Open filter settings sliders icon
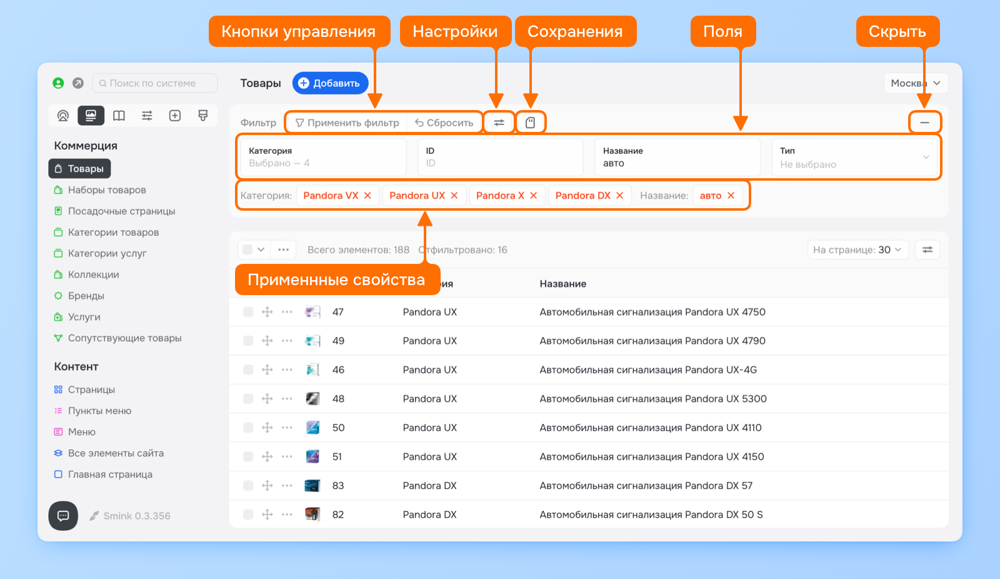 coord(499,123)
